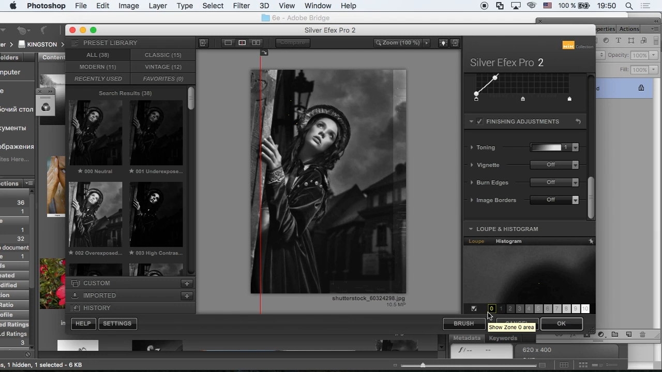This screenshot has width=662, height=372.
Task: Select the side-by-side preview mode icon
Action: point(256,43)
